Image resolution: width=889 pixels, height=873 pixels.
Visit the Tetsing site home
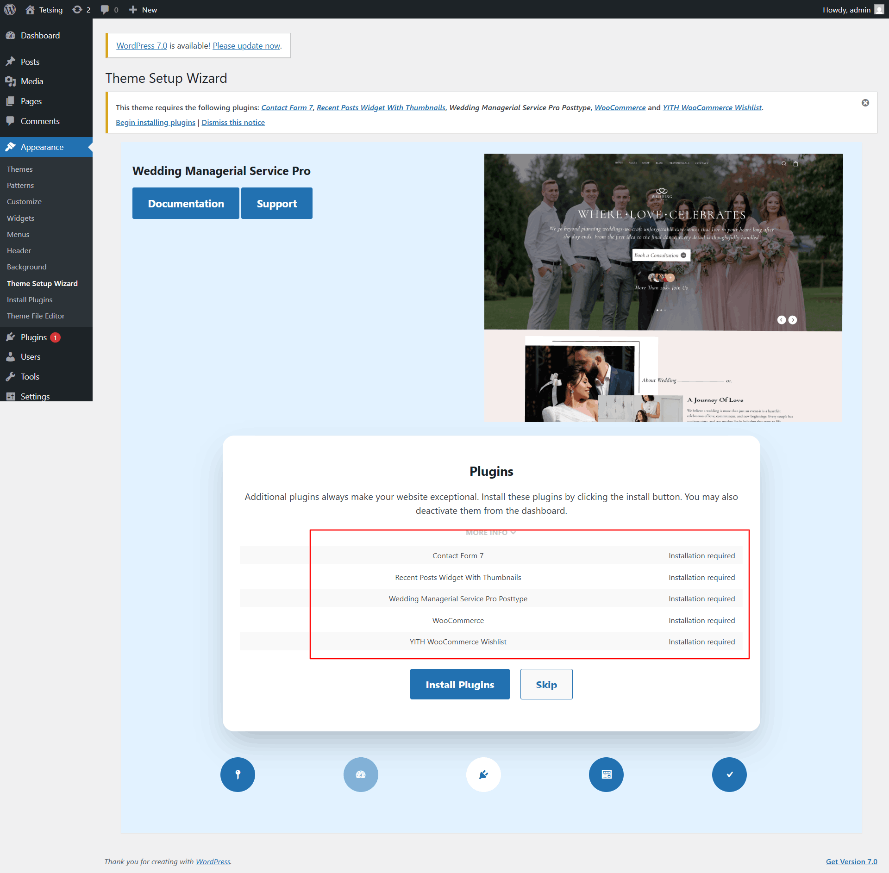[x=44, y=9]
